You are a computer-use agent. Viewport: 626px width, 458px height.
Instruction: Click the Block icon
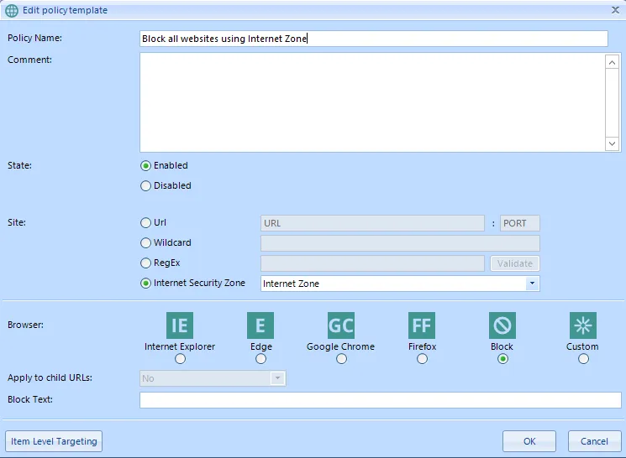point(502,325)
